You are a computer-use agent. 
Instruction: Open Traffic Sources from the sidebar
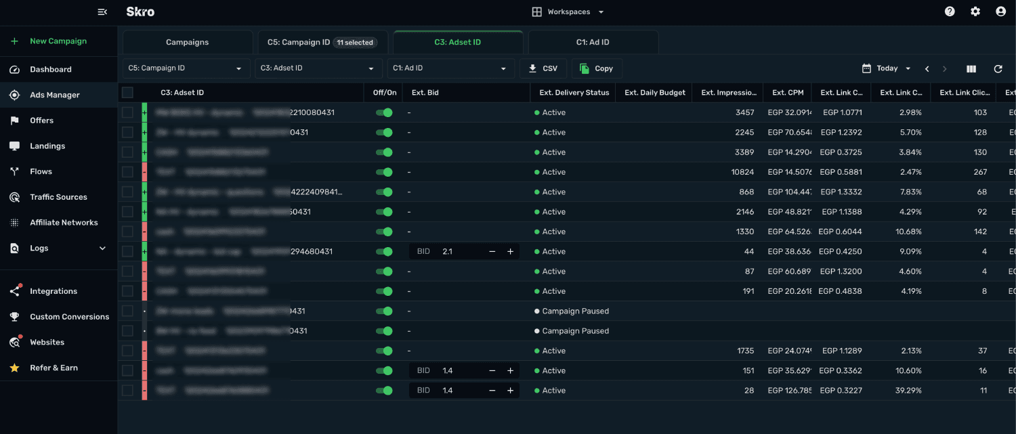click(x=59, y=197)
